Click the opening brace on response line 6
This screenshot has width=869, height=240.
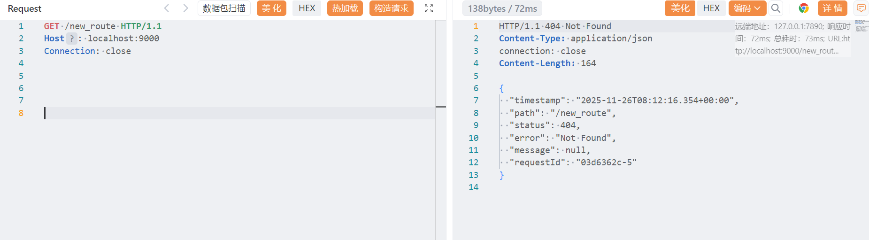tap(501, 88)
